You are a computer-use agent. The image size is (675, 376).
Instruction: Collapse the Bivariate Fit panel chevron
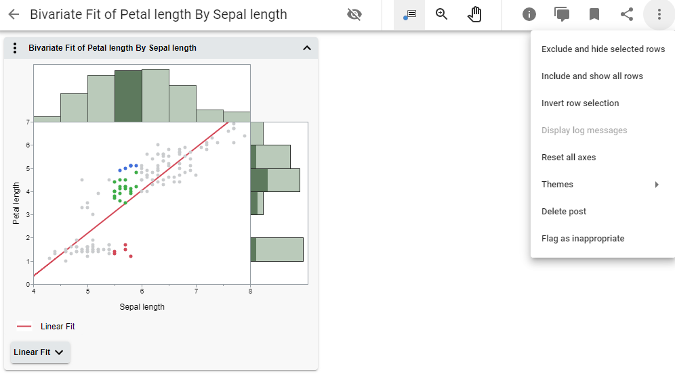click(x=306, y=48)
